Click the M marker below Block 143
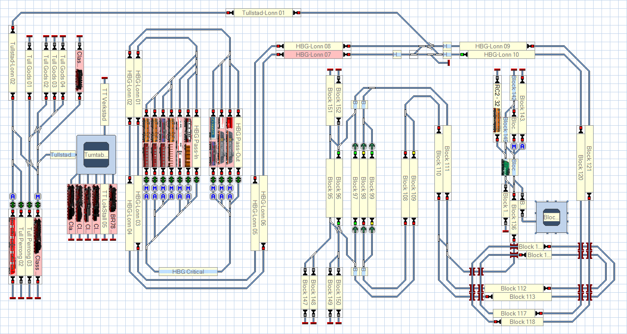This screenshot has height=334, width=627. click(514, 146)
